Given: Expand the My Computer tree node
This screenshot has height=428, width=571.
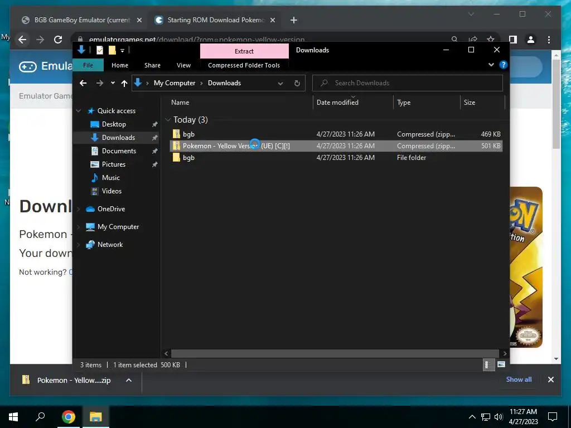Looking at the screenshot, I should 78,227.
